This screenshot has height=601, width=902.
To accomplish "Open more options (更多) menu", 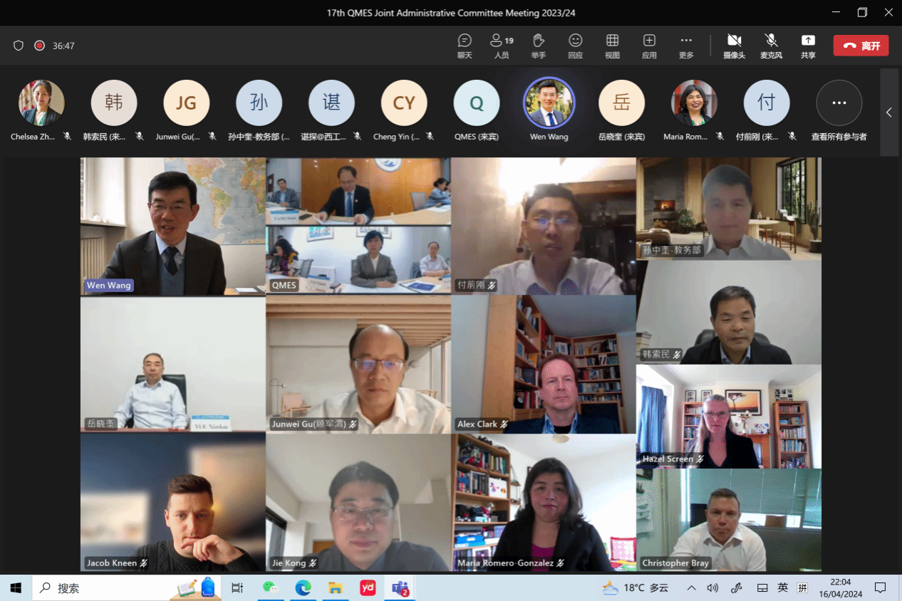I will tap(686, 46).
